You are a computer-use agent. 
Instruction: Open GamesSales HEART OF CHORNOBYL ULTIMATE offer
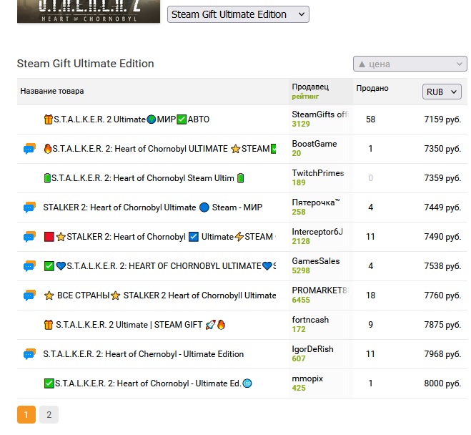(160, 265)
